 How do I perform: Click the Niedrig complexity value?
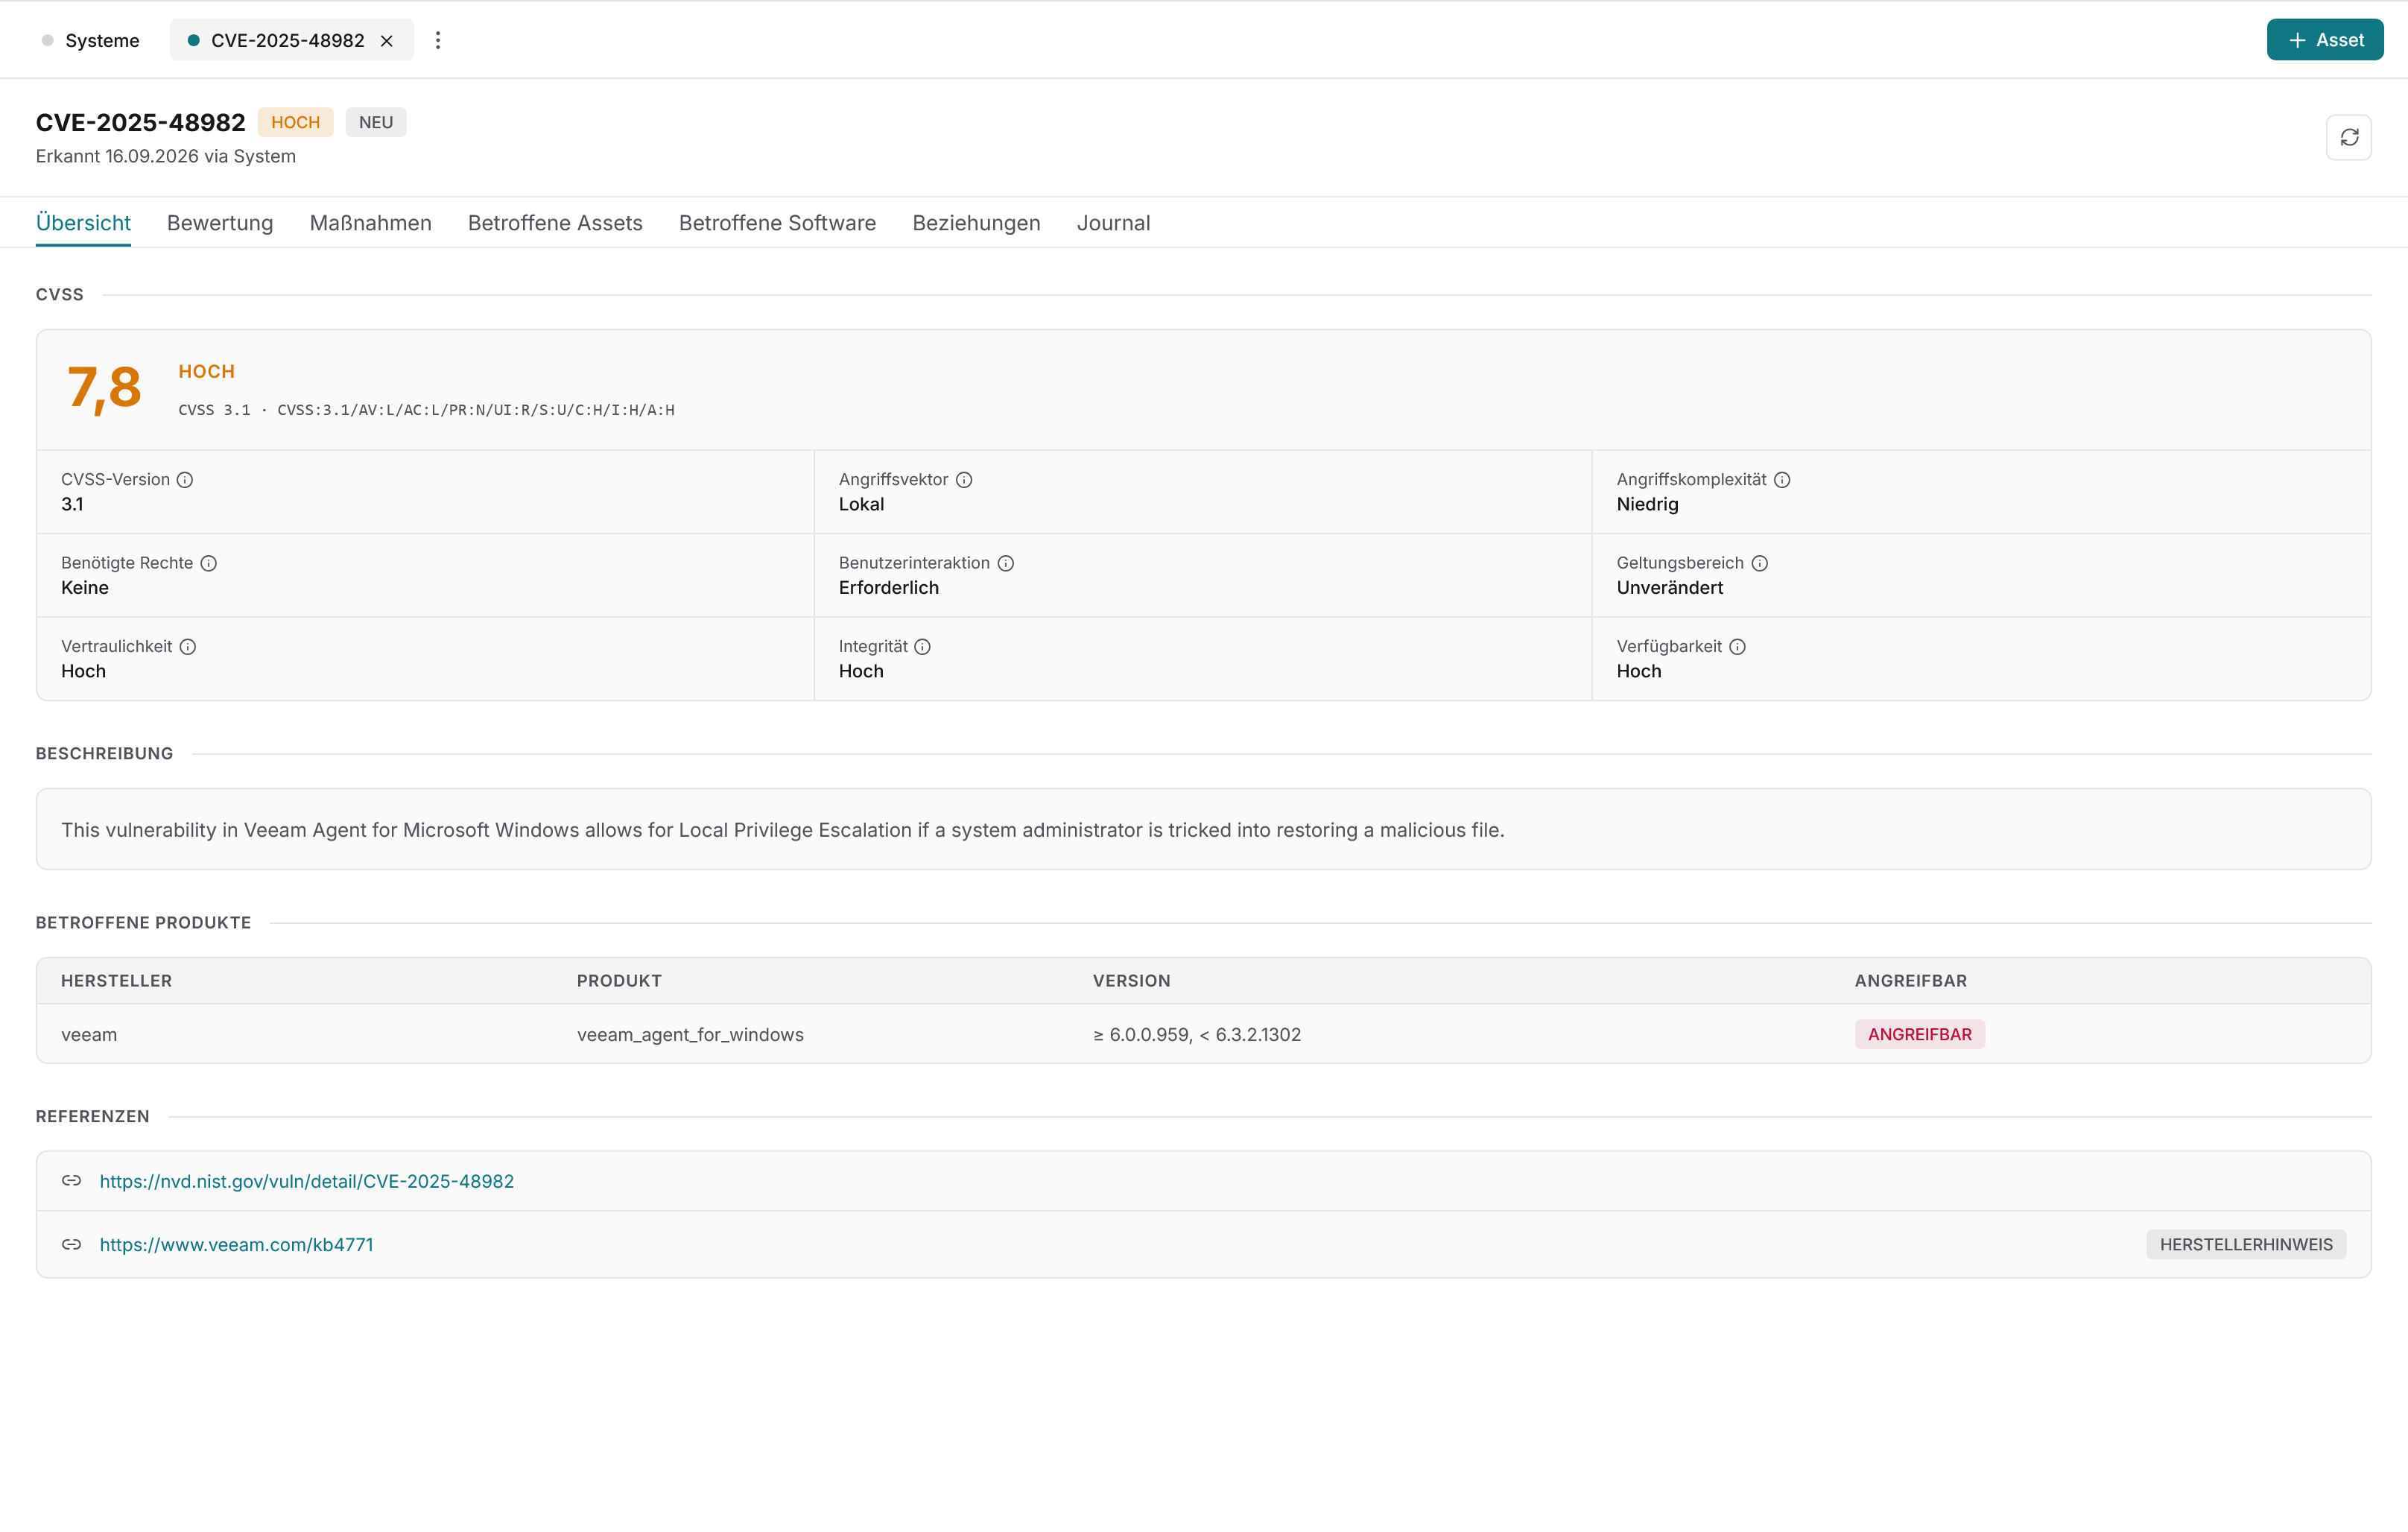tap(1647, 504)
